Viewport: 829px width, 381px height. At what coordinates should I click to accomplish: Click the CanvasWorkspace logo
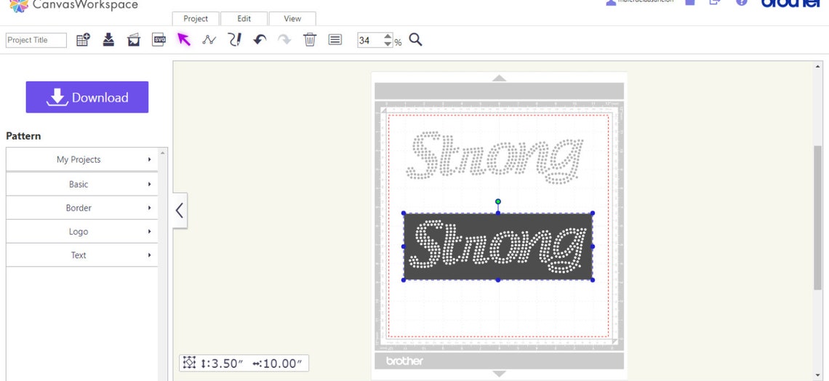coord(74,5)
